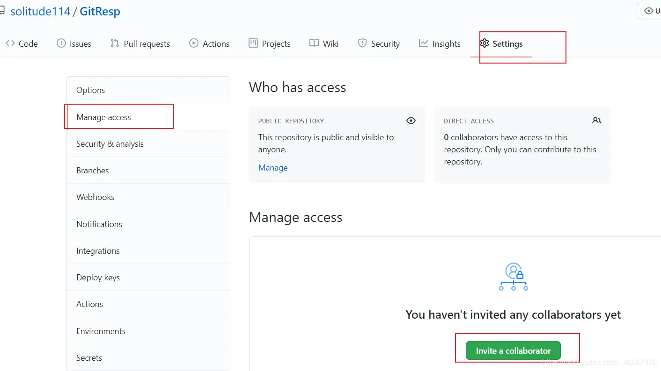Click the Settings gear icon

(x=485, y=43)
